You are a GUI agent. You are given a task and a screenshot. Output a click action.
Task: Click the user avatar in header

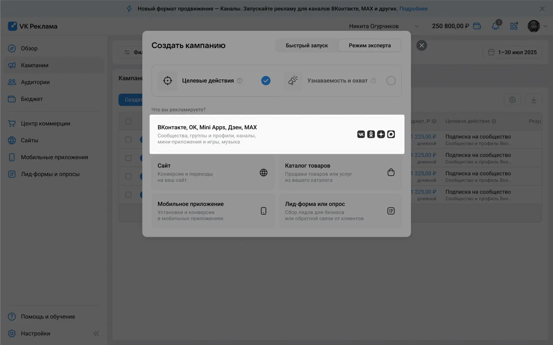534,26
